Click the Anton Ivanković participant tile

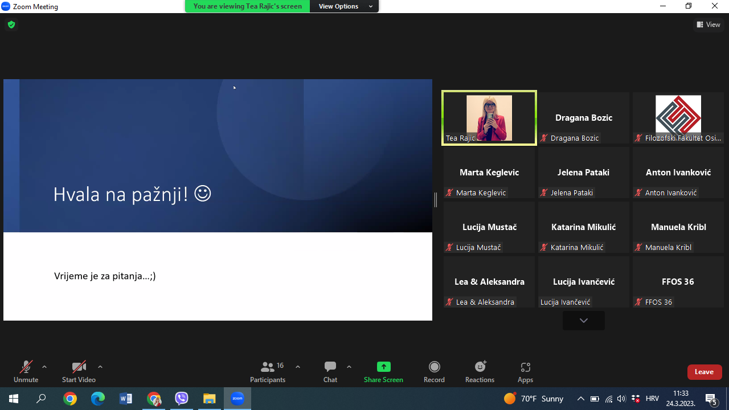point(678,173)
